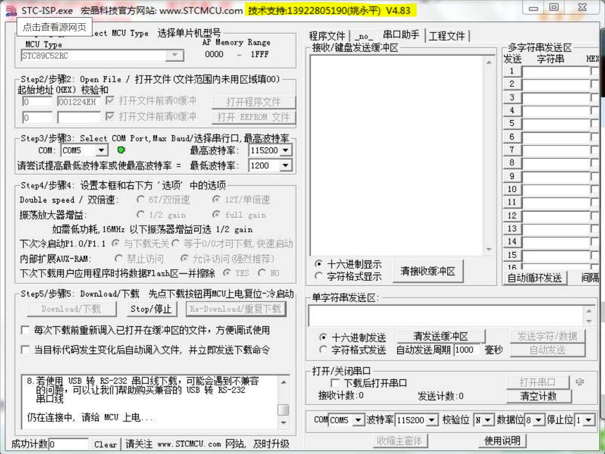The height and width of the screenshot is (454, 605).
Task: Expand the COM5 port dropdown in Step3
Action: [x=102, y=150]
